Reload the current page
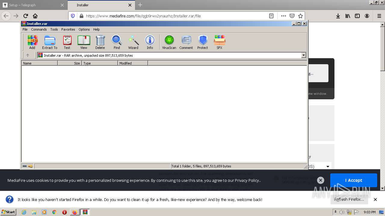This screenshot has height=216, width=385. [26, 16]
